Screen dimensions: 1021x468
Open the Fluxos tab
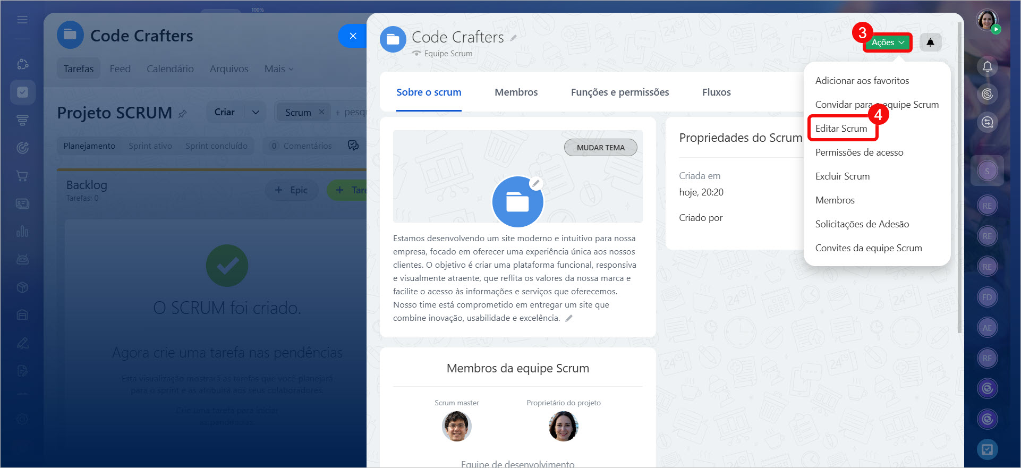(716, 92)
